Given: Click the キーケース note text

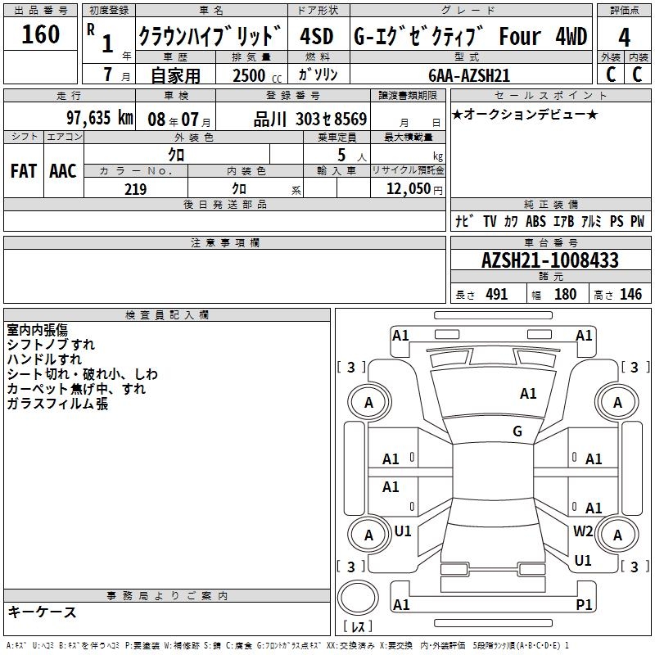Looking at the screenshot, I should (x=43, y=612).
